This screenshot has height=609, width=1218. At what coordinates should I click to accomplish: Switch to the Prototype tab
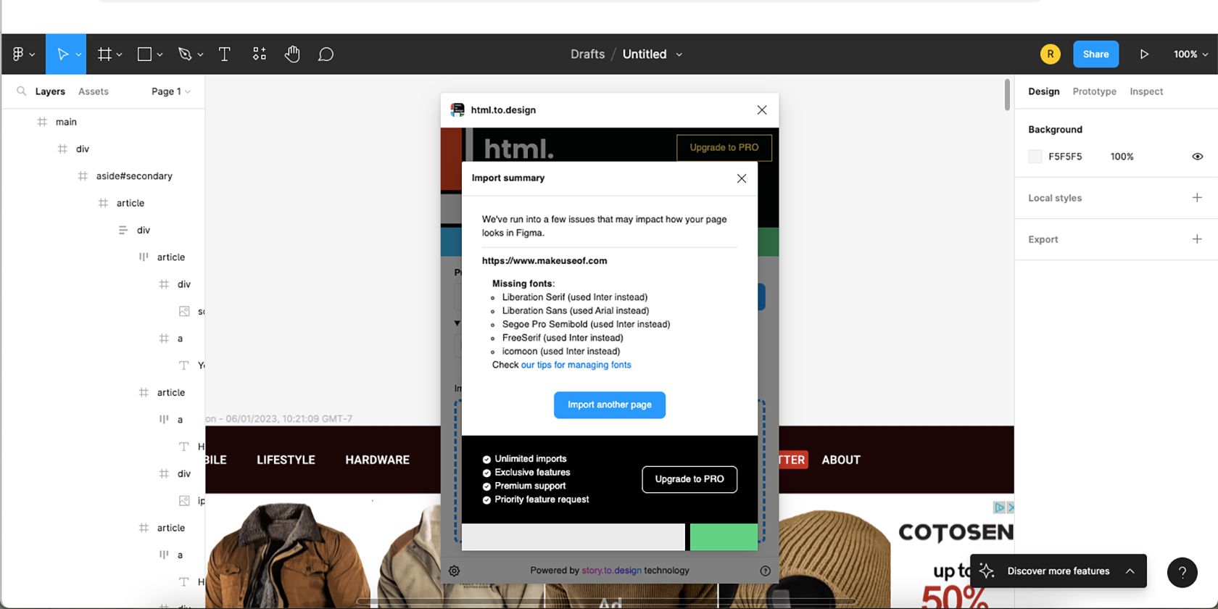pos(1094,91)
